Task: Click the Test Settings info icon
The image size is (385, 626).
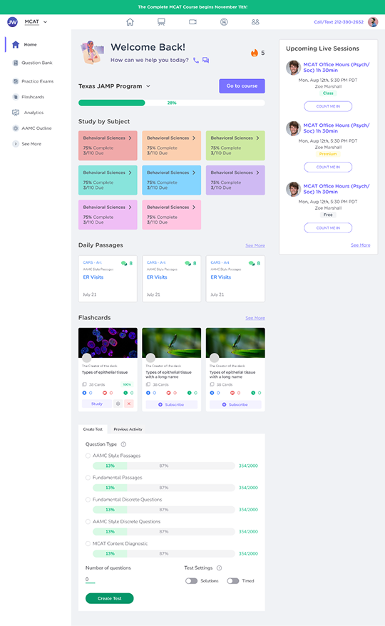Action: (x=219, y=568)
